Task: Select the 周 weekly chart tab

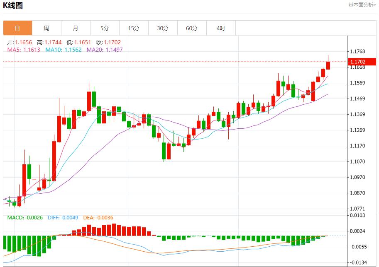Action: click(46, 28)
